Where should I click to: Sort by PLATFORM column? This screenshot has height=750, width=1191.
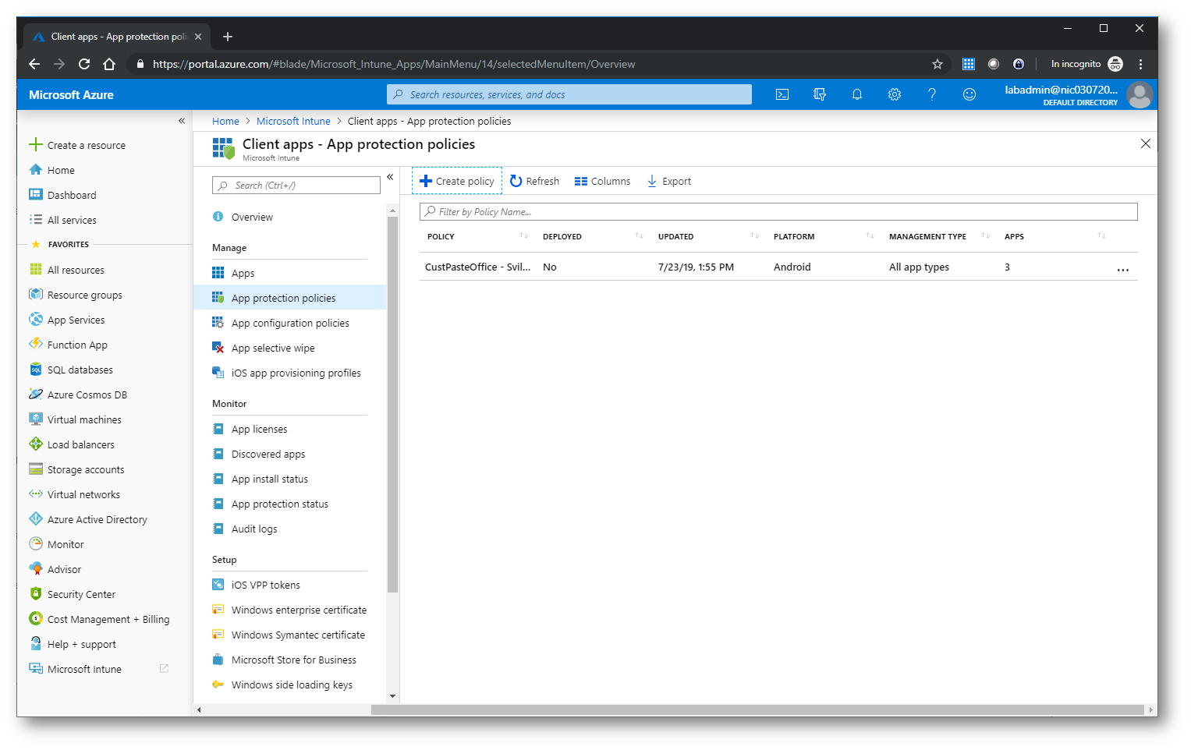click(x=824, y=236)
